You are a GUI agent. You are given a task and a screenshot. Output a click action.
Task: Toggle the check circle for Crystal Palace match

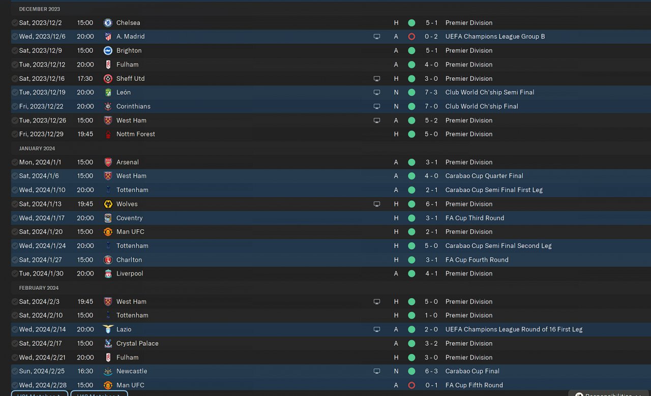pyautogui.click(x=15, y=344)
